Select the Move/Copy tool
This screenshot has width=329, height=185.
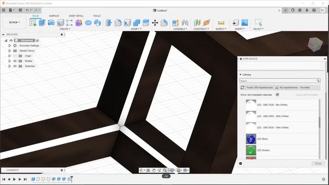pos(155,23)
